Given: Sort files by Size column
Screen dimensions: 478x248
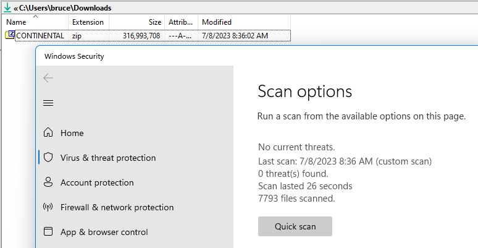Looking at the screenshot, I should pyautogui.click(x=154, y=22).
